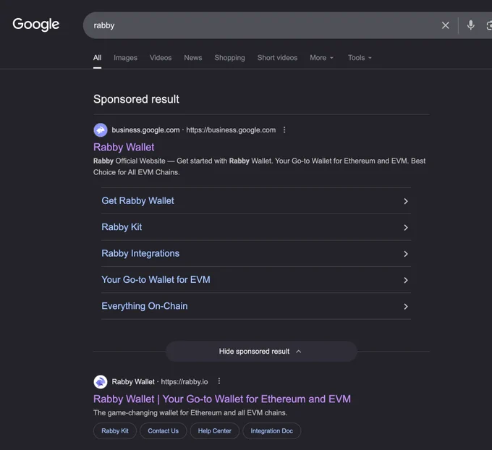This screenshot has height=450, width=492.
Task: Start voice search with microphone icon
Action: click(470, 25)
